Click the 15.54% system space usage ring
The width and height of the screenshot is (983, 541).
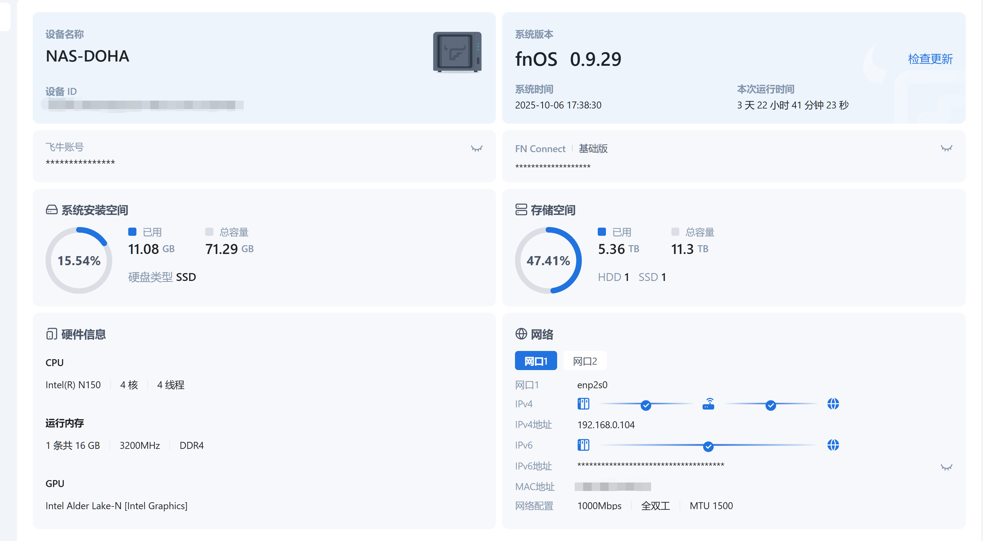79,261
